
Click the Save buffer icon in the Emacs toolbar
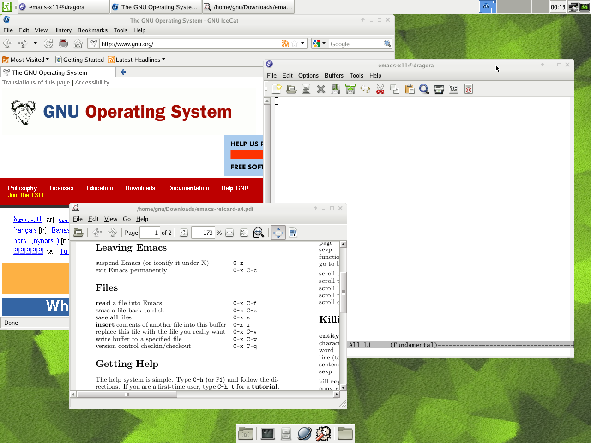pyautogui.click(x=336, y=89)
